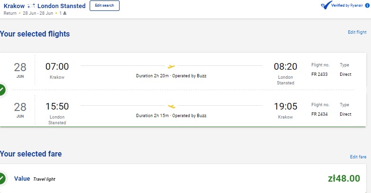Click the outbound flight yellow plane icon

coord(171,67)
